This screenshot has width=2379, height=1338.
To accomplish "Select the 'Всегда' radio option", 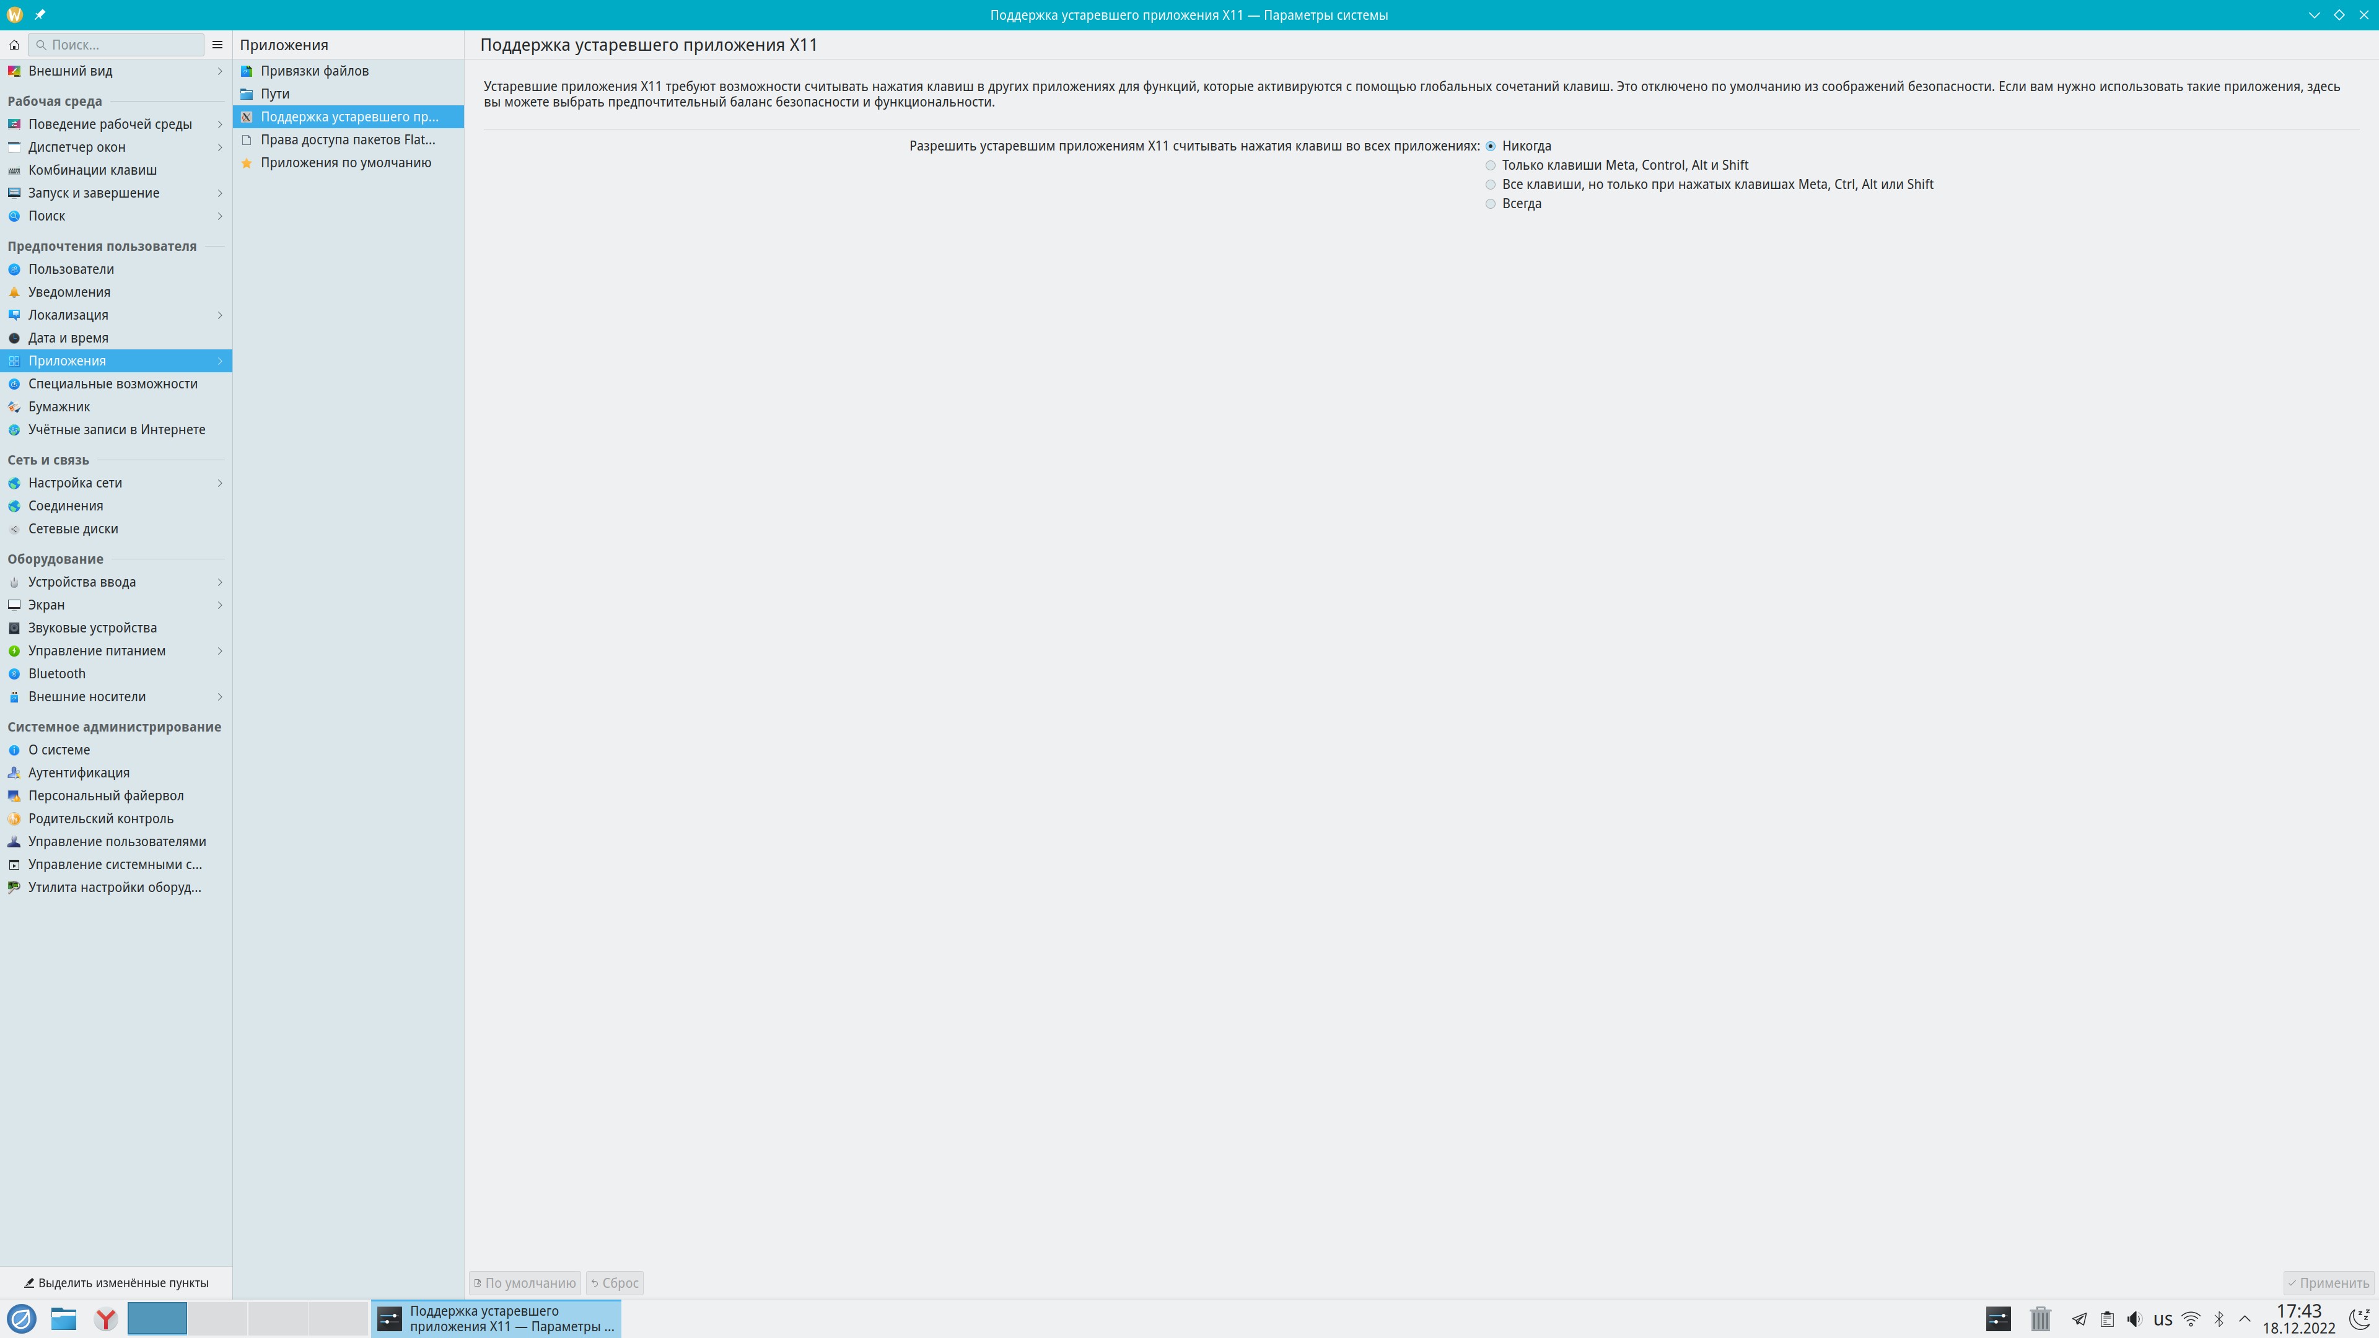I will click(x=1491, y=204).
